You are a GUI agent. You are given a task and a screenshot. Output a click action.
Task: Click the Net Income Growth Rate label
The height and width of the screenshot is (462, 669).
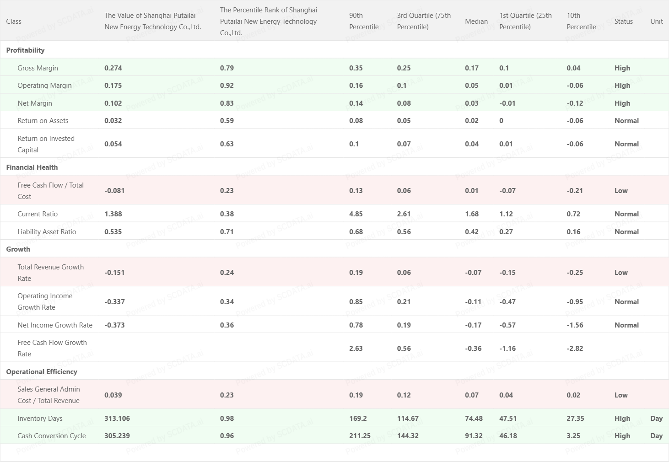click(55, 325)
